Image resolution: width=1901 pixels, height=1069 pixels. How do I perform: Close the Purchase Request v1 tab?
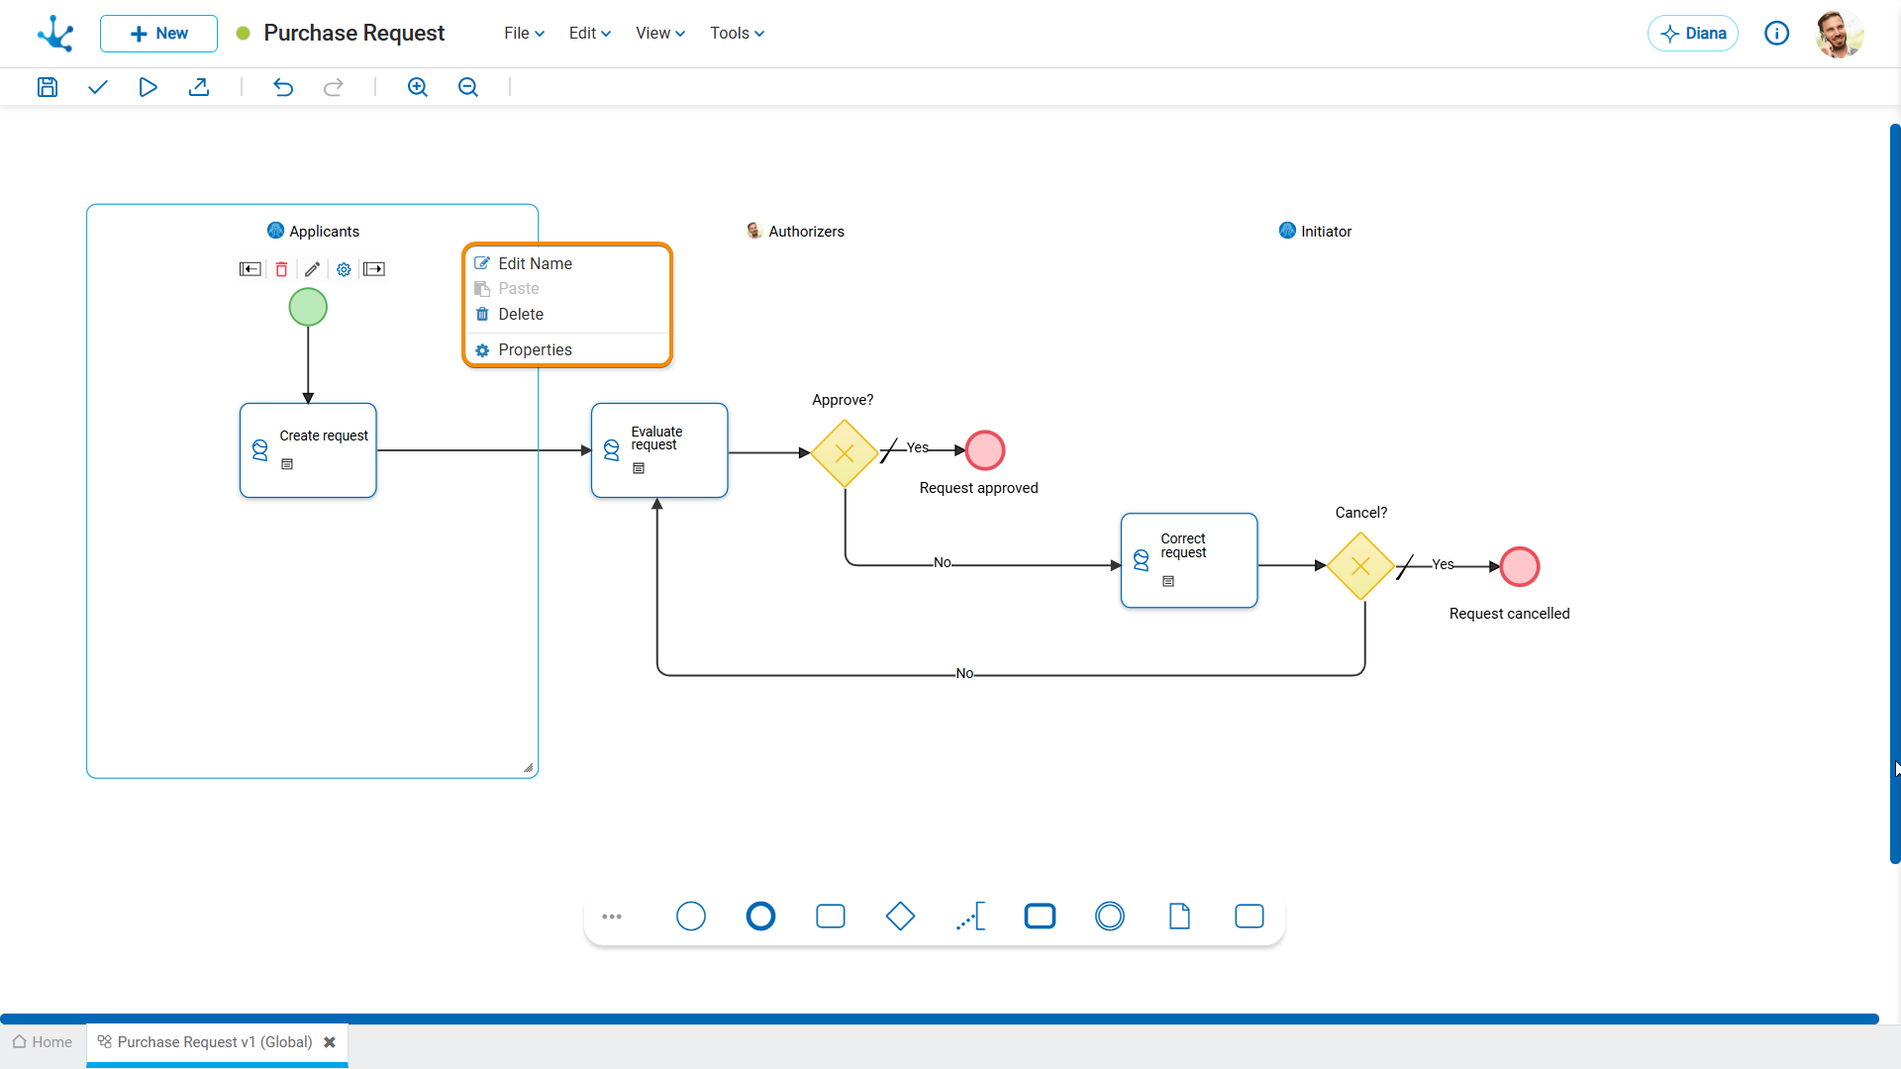click(330, 1042)
